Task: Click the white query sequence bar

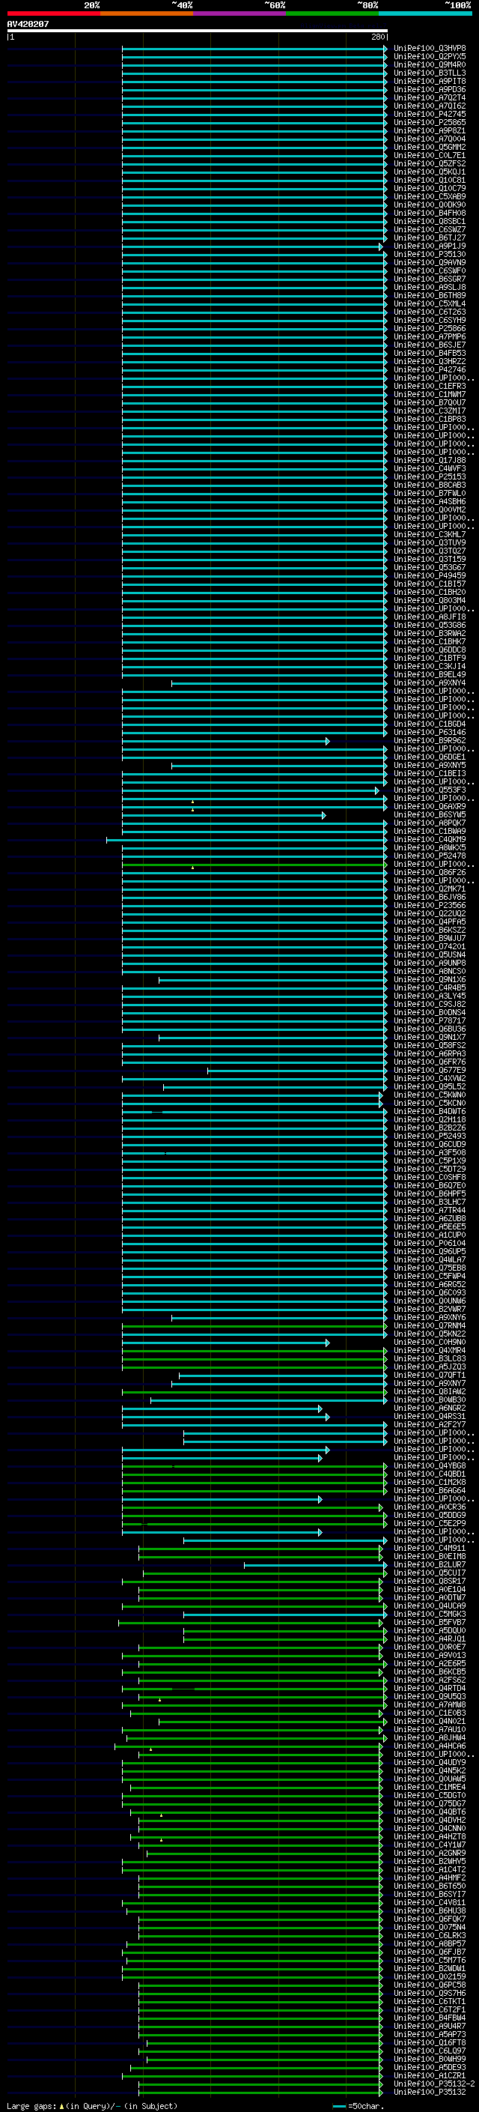Action: (198, 30)
